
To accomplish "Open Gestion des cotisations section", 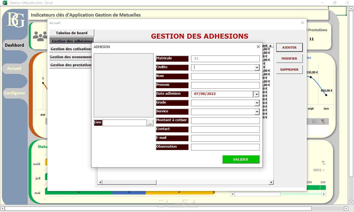I will [71, 49].
